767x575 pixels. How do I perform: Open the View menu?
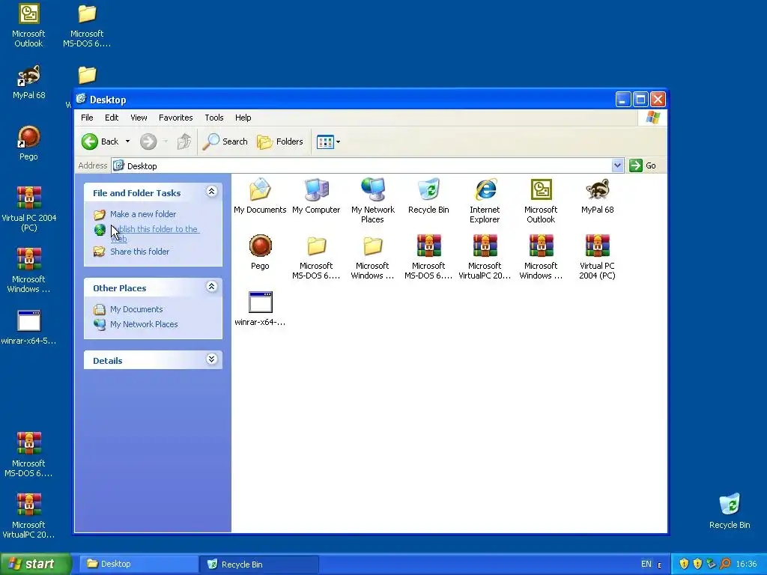click(139, 118)
